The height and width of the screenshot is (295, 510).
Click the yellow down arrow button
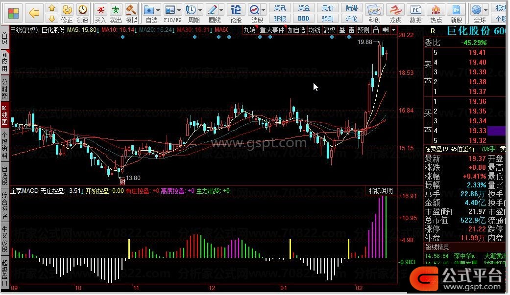click(52, 19)
